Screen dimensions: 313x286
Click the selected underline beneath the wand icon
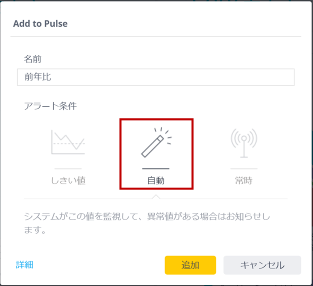[156, 169]
